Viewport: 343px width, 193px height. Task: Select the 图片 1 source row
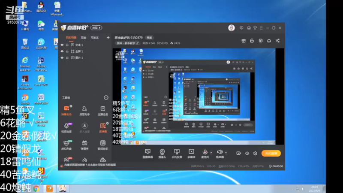coord(85,58)
